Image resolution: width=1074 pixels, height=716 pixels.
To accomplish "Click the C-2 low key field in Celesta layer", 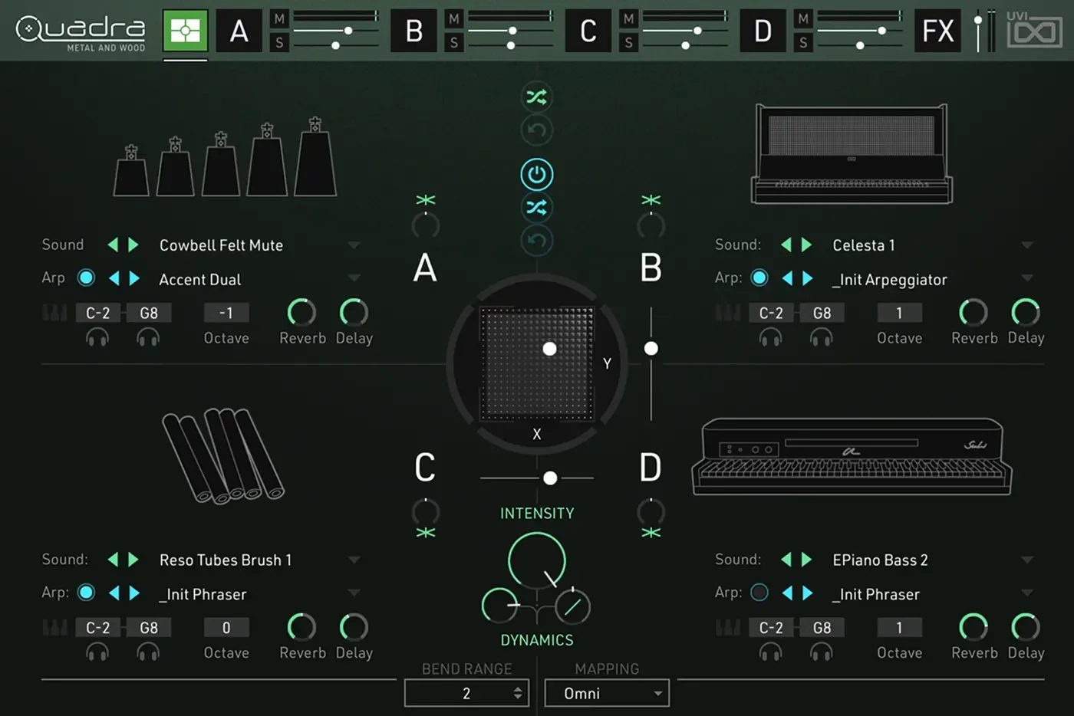I will pyautogui.click(x=771, y=313).
